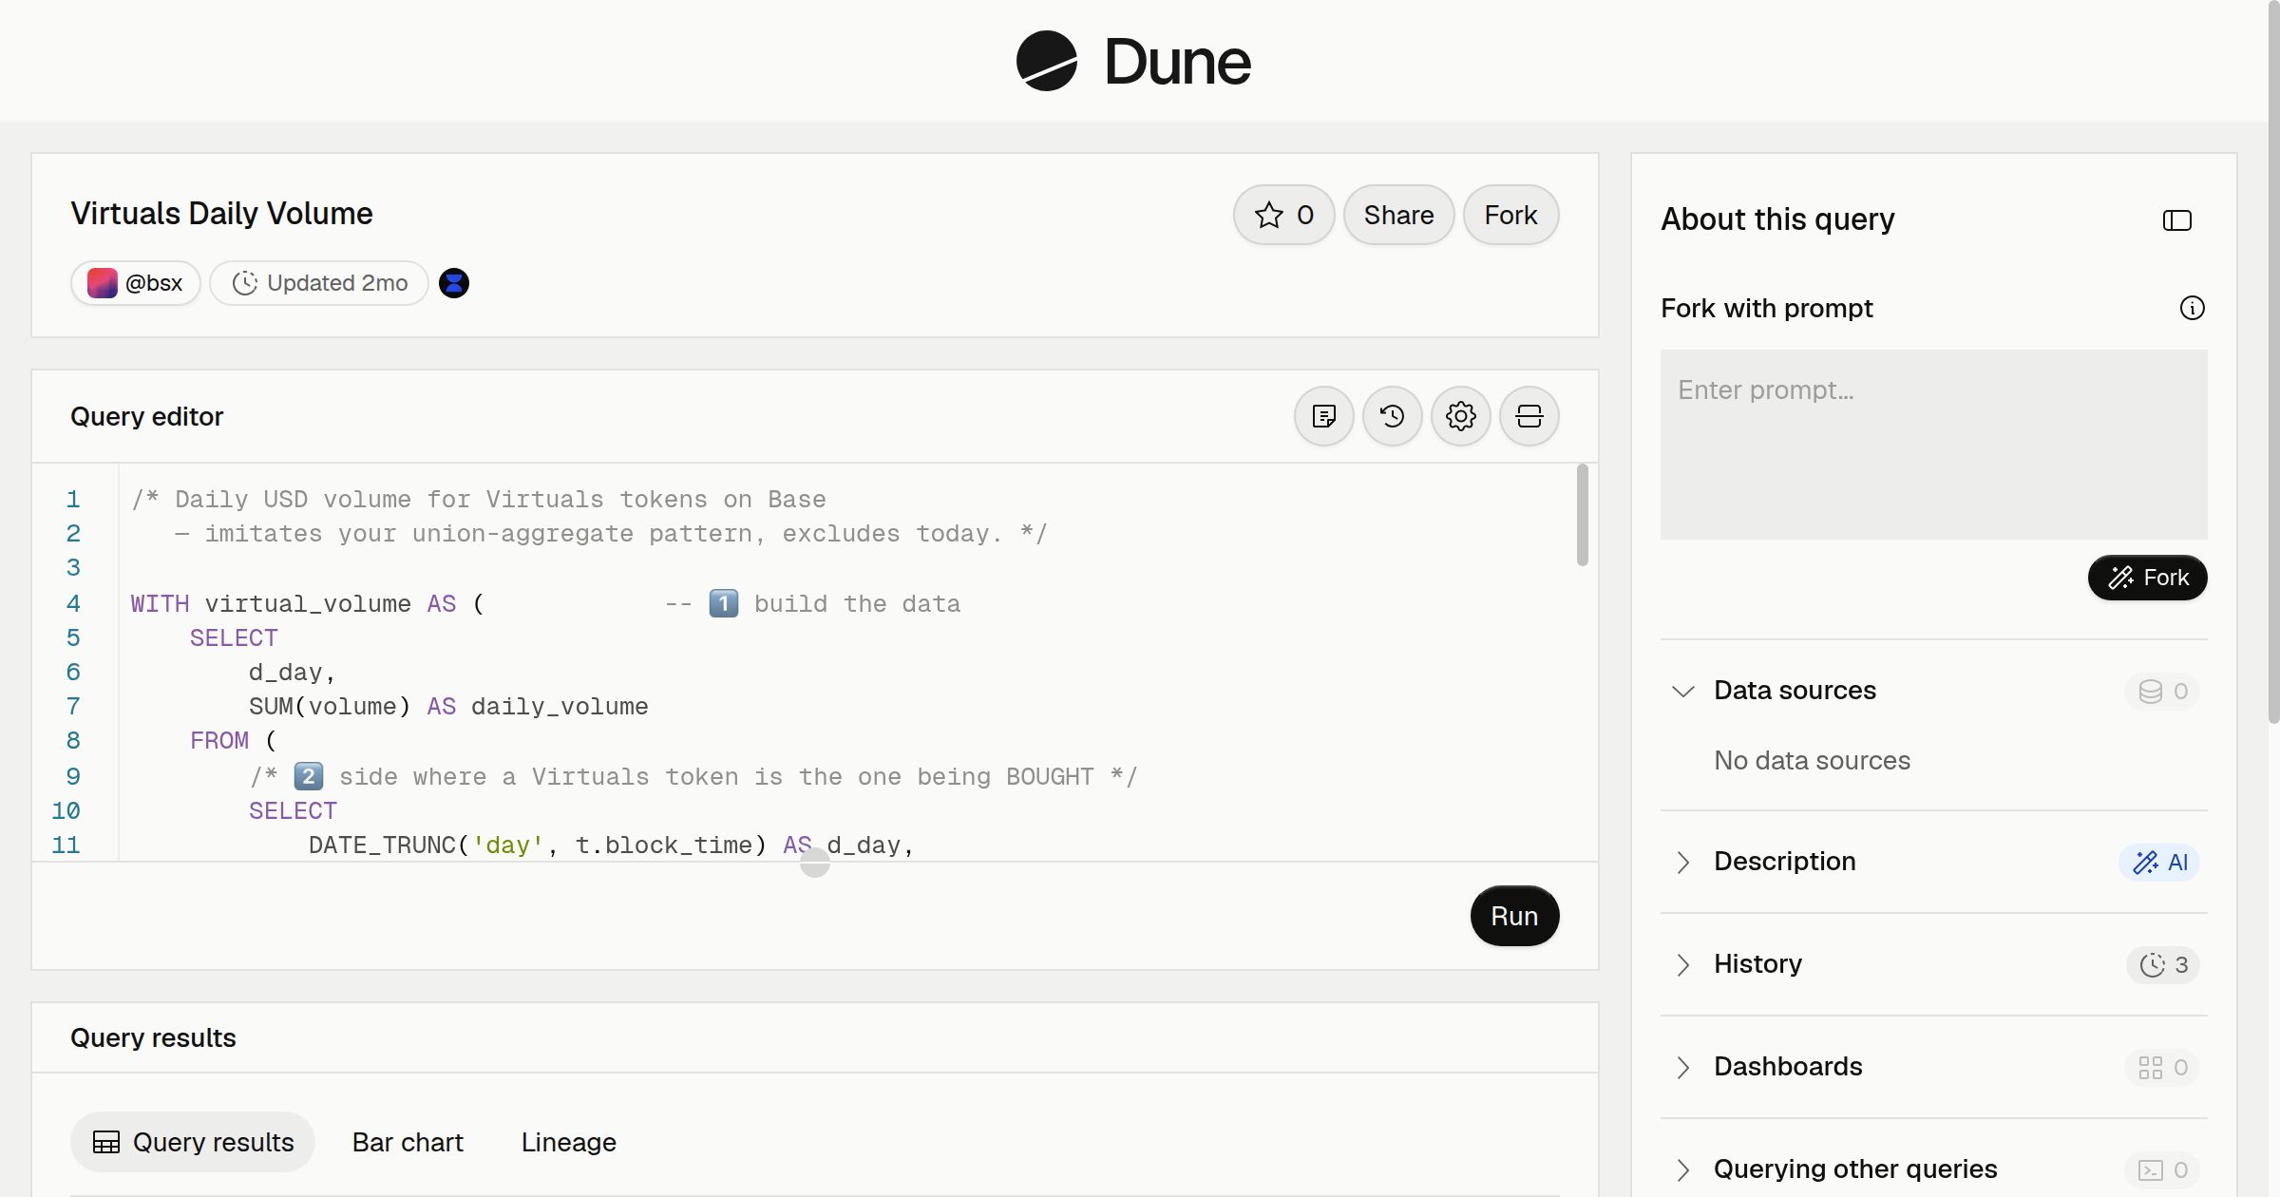Click the History count badge showing 3

2162,964
